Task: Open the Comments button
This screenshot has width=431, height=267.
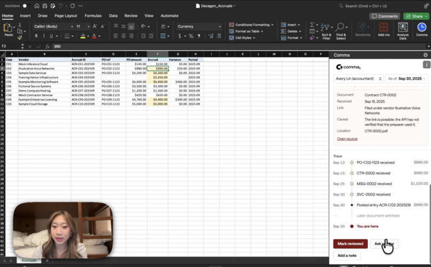Action: [384, 16]
